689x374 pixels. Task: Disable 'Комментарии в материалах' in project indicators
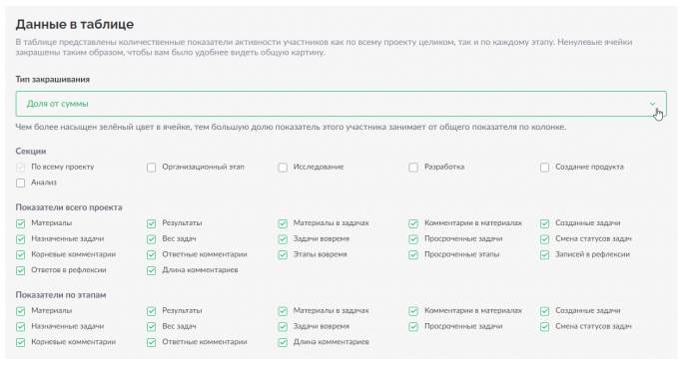(x=413, y=223)
